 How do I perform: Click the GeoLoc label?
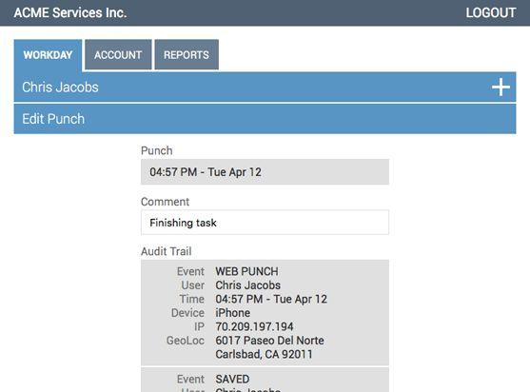pyautogui.click(x=186, y=341)
